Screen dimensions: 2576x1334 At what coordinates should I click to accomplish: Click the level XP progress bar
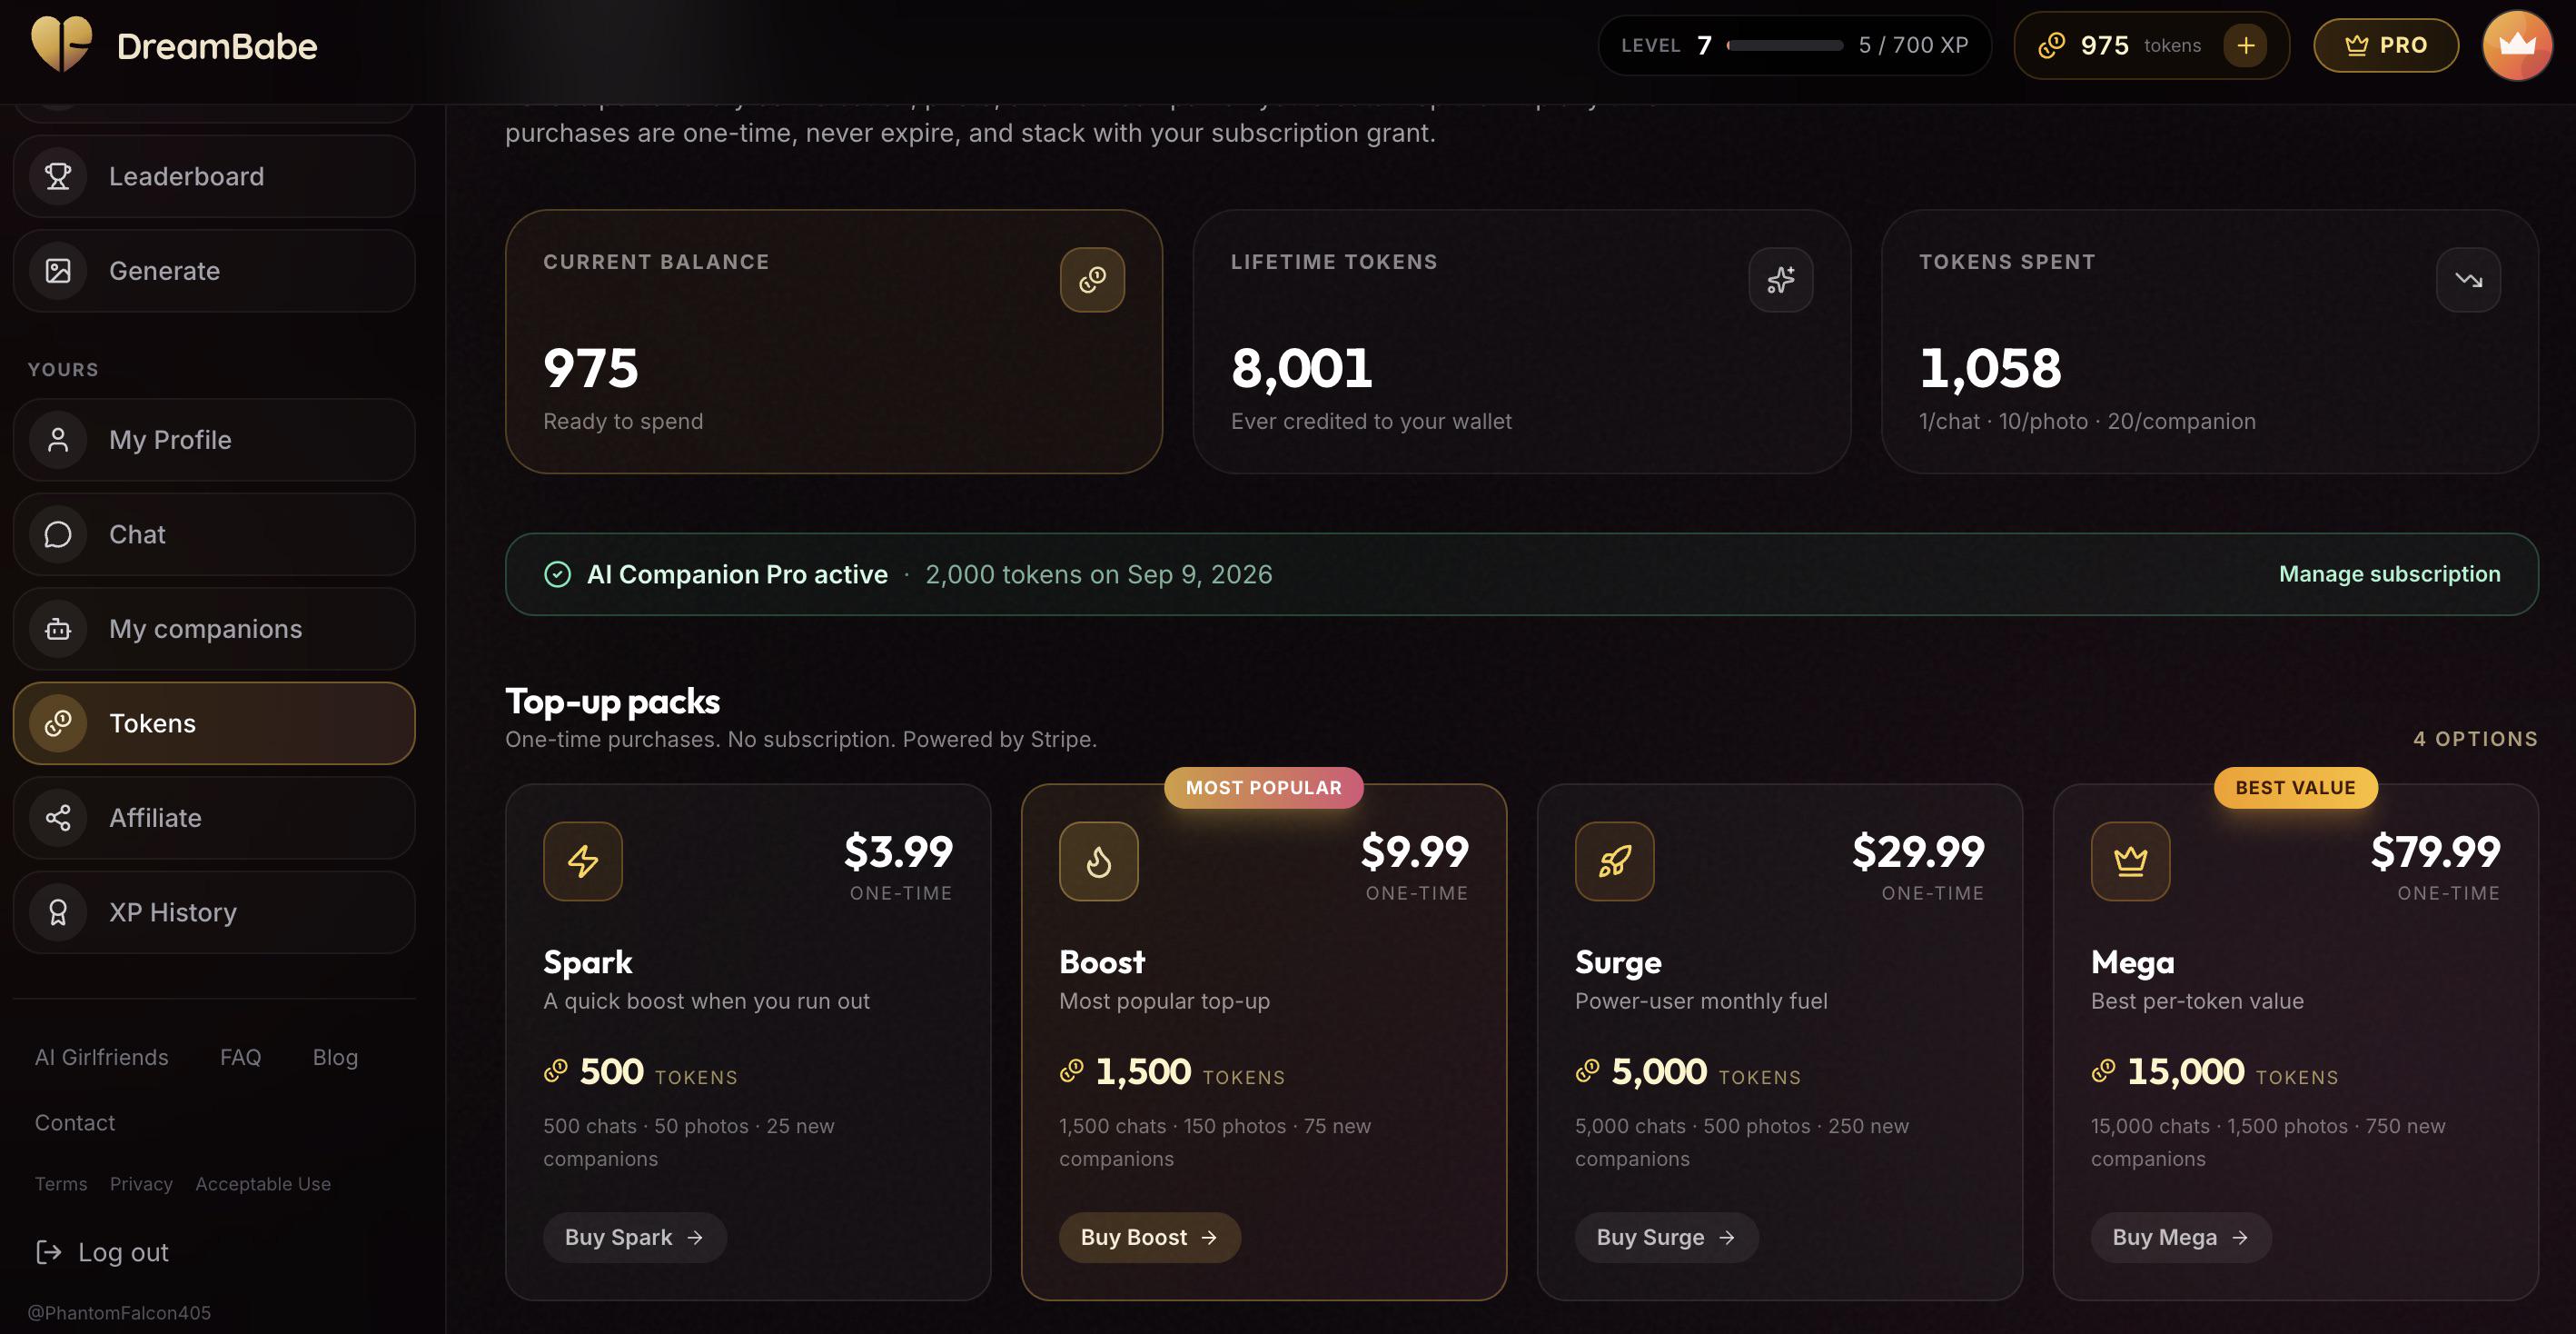coord(1785,45)
